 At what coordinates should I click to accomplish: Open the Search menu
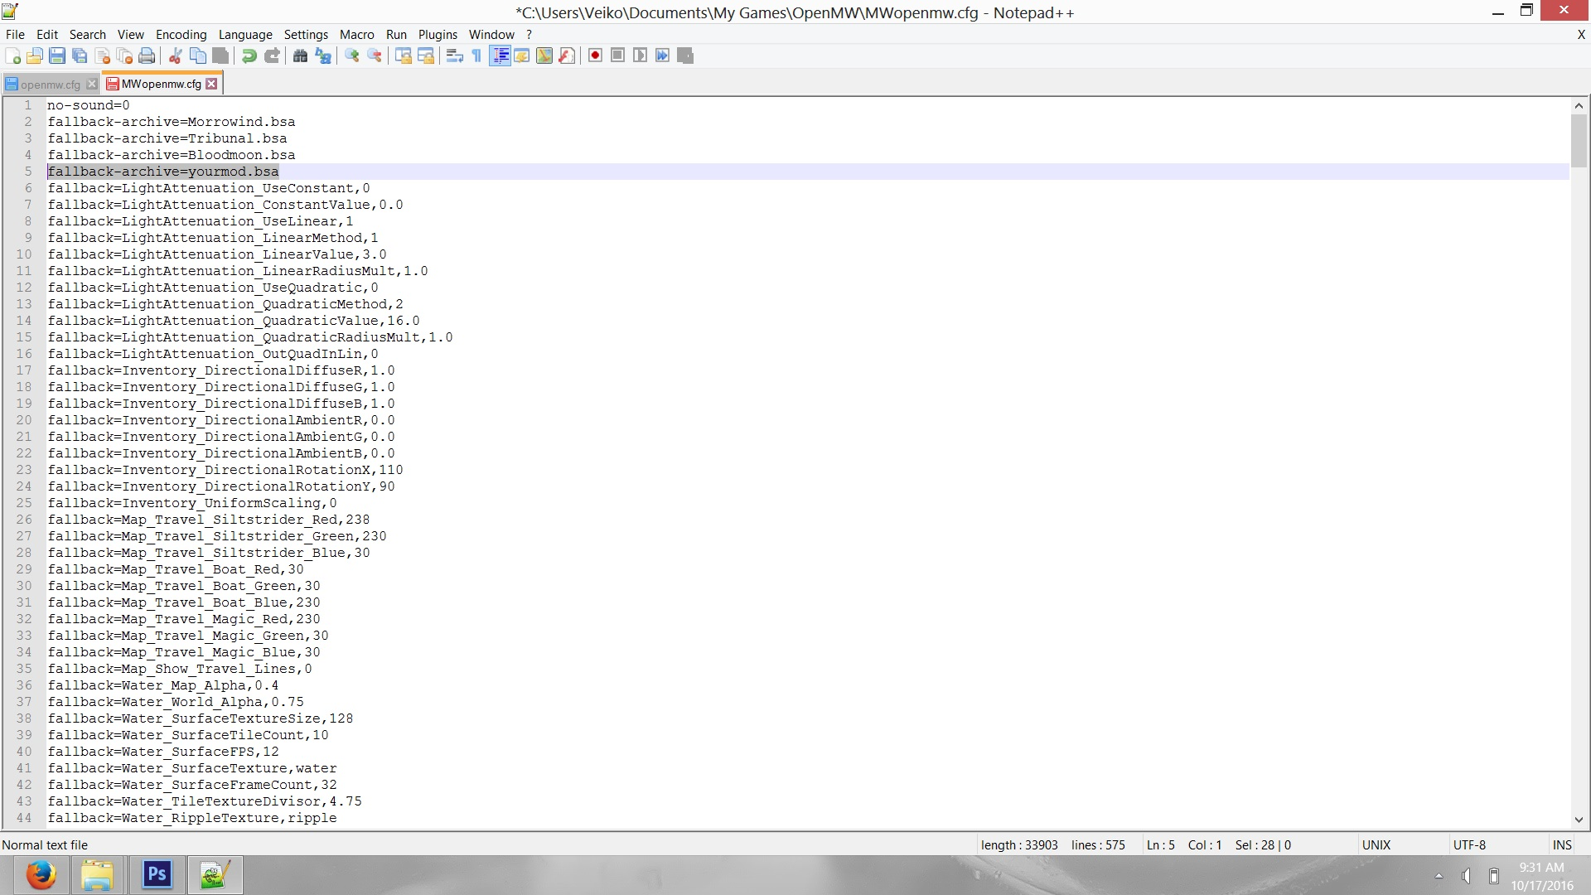tap(88, 34)
